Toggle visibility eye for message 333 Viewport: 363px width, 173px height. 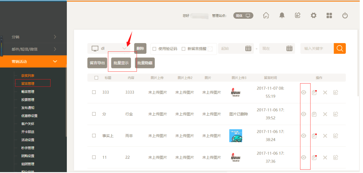(304, 92)
